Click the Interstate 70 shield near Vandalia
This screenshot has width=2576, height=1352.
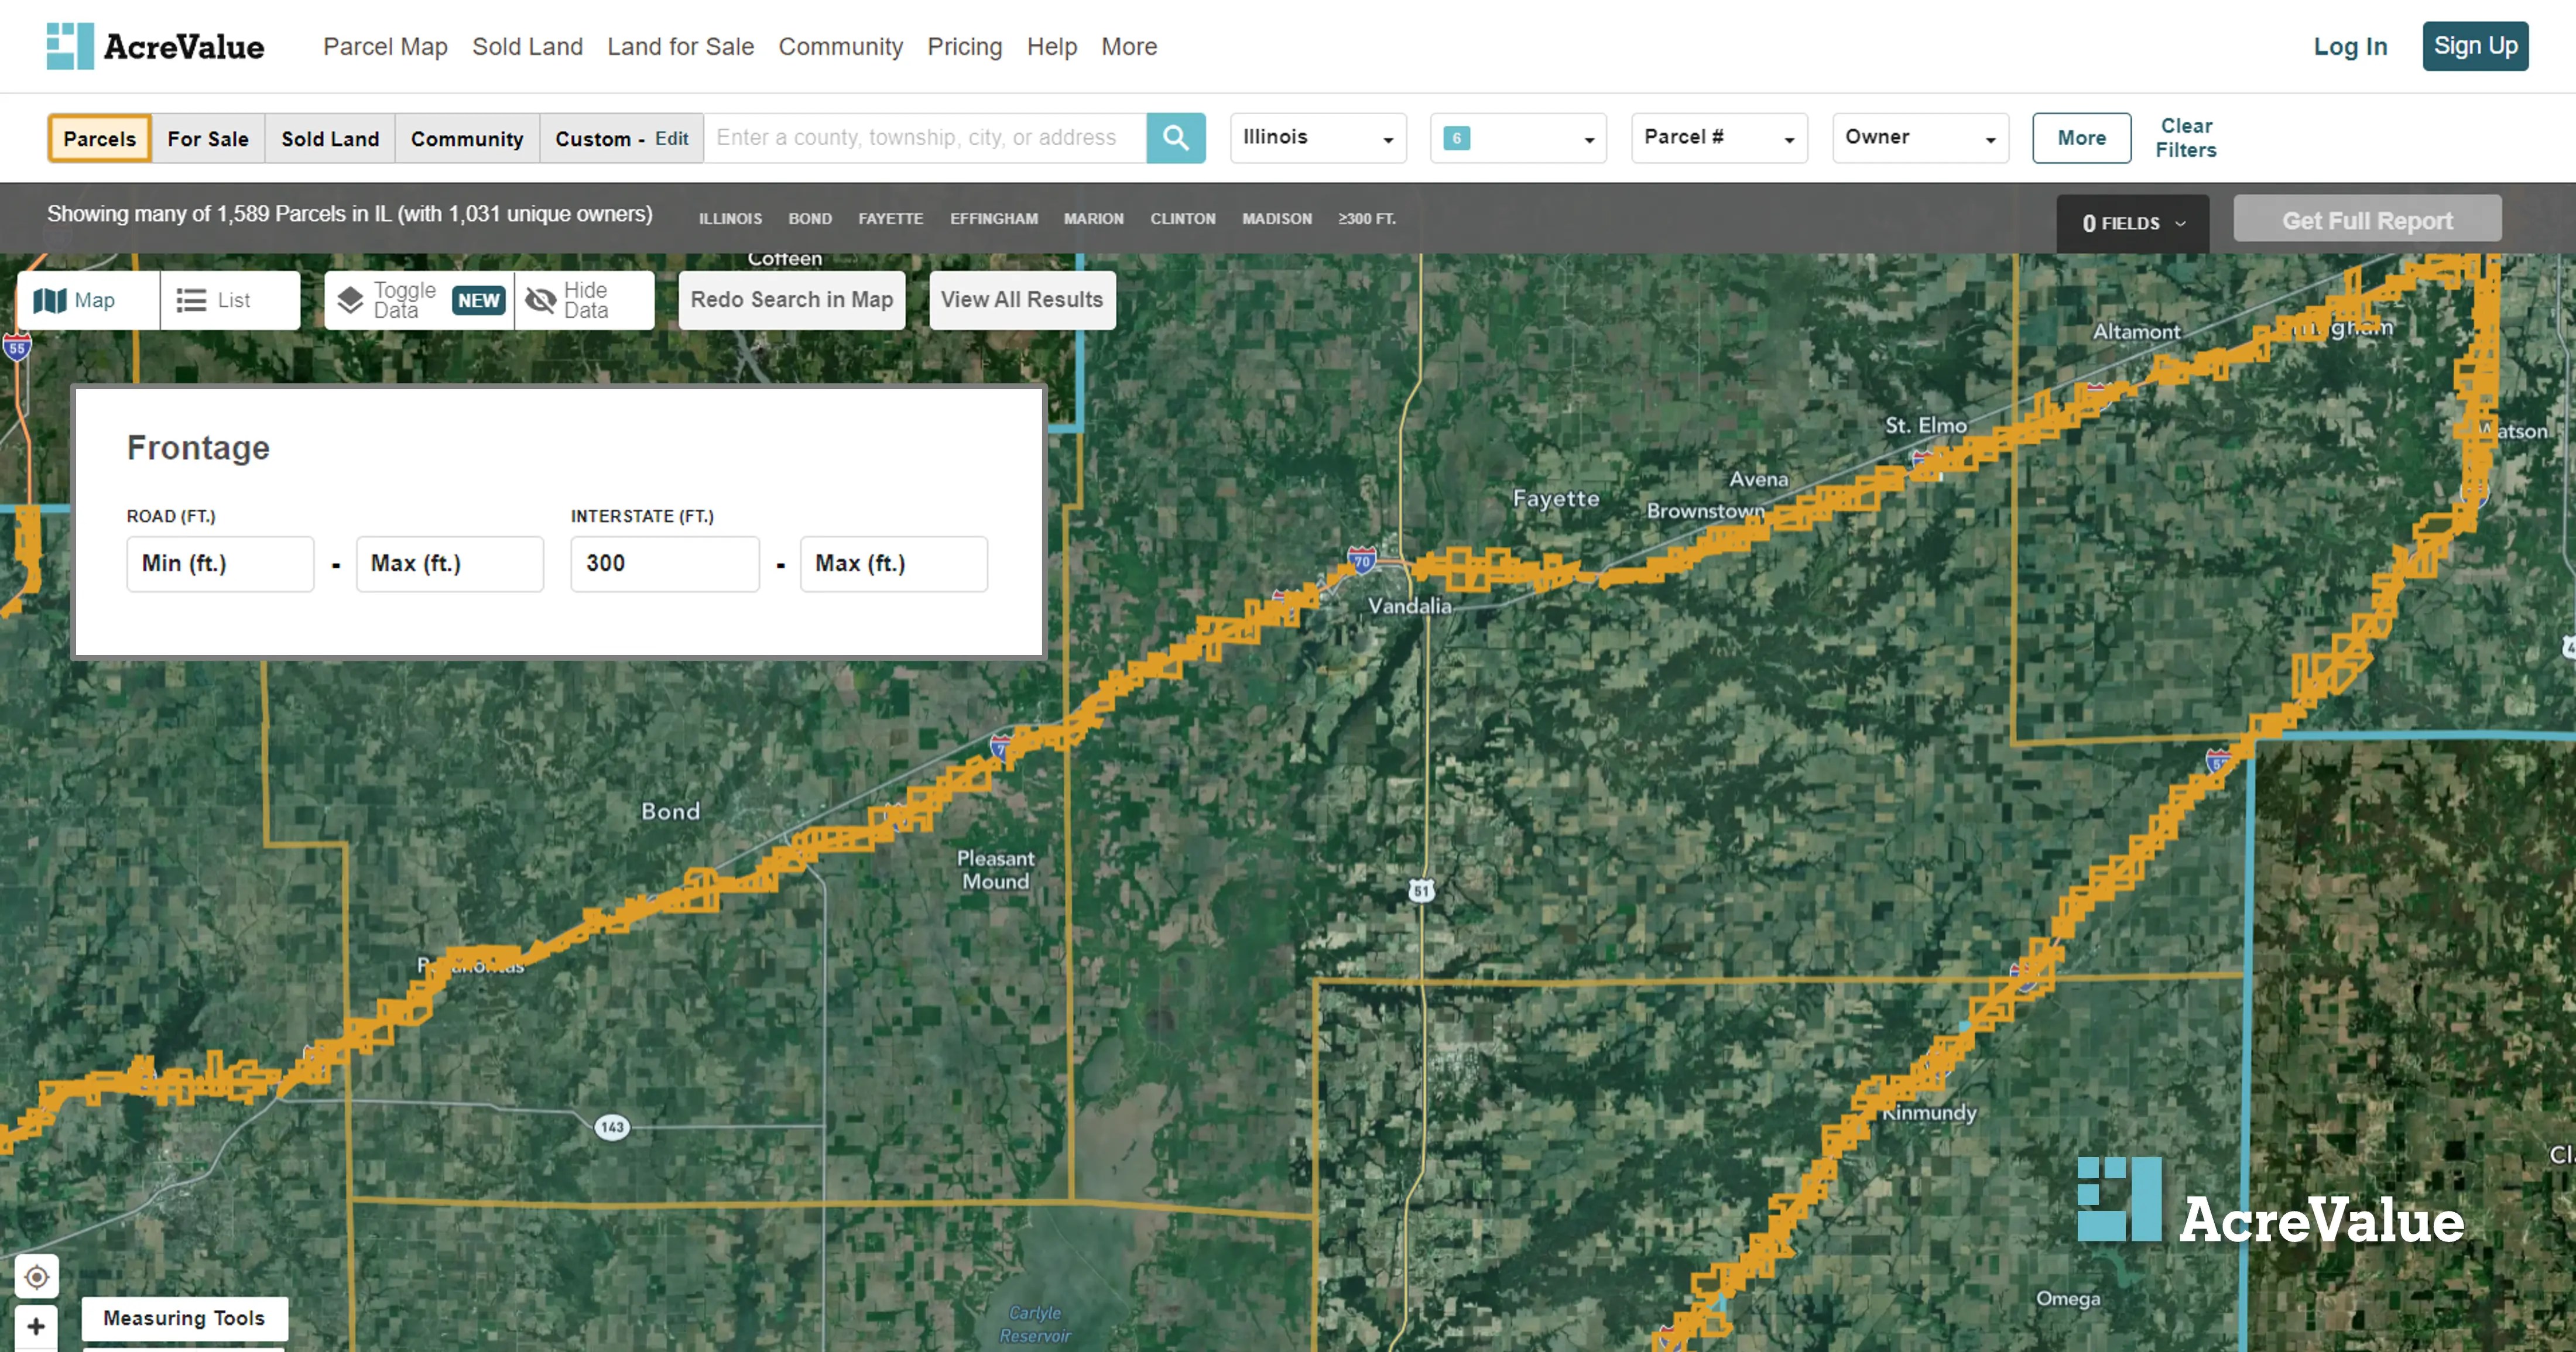[1361, 560]
